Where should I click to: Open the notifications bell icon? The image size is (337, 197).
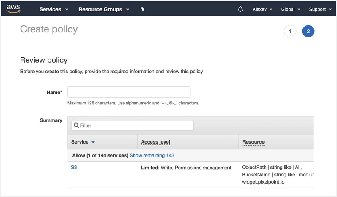(241, 9)
